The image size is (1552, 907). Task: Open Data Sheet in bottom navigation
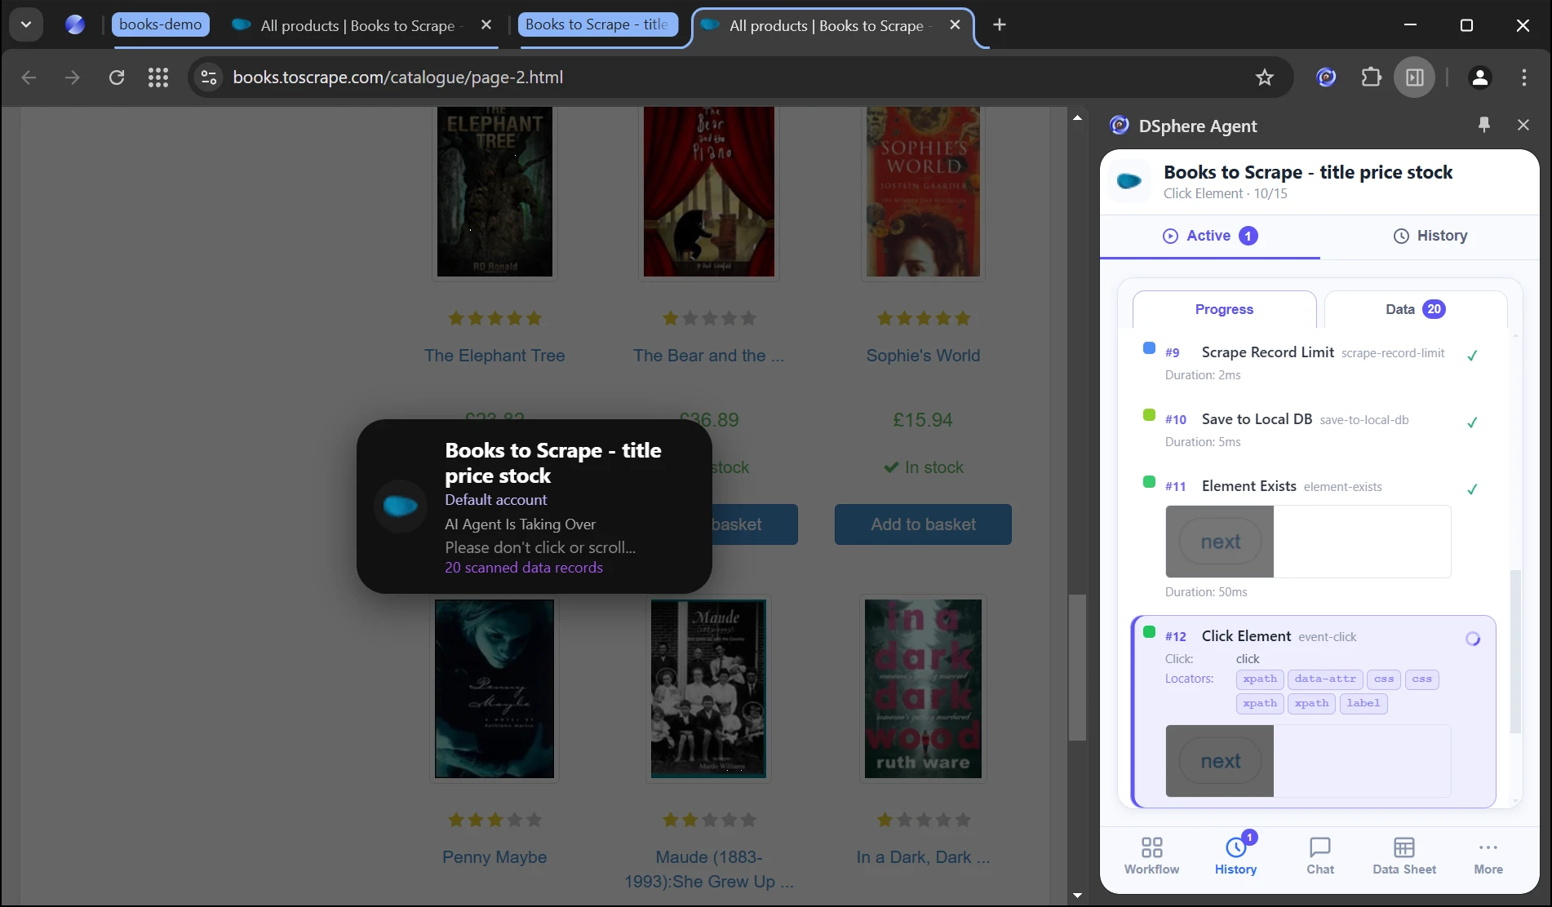coord(1404,856)
